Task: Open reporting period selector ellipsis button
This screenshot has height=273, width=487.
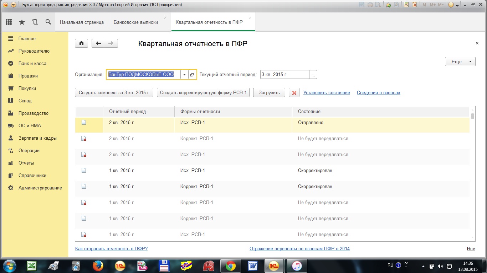Action: click(x=313, y=75)
